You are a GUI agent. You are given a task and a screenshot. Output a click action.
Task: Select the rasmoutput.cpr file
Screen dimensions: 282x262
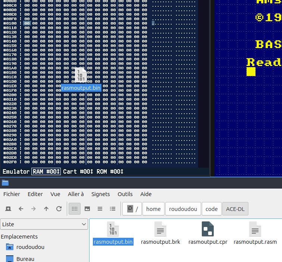[208, 233]
